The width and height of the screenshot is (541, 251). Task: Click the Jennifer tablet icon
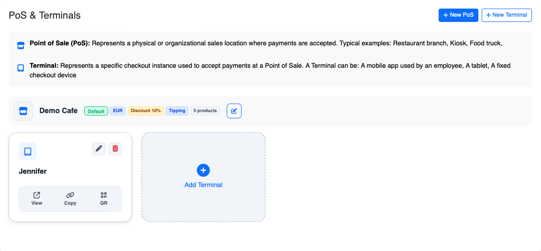point(28,151)
